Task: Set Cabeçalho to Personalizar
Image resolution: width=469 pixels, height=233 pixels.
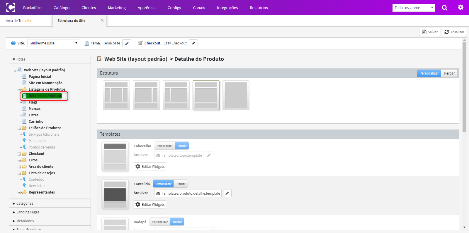Action: [164, 146]
